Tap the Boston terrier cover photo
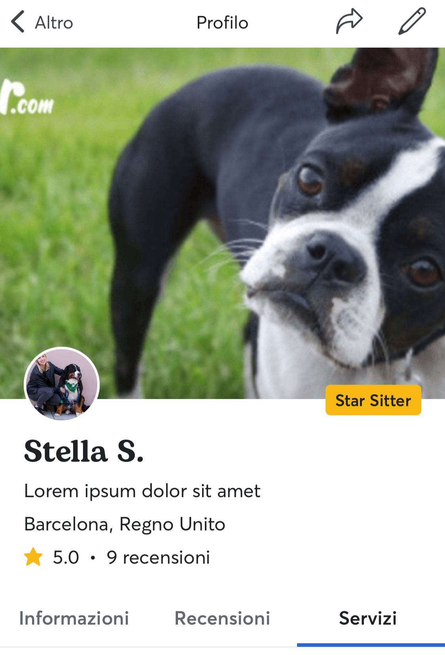 coord(222,223)
